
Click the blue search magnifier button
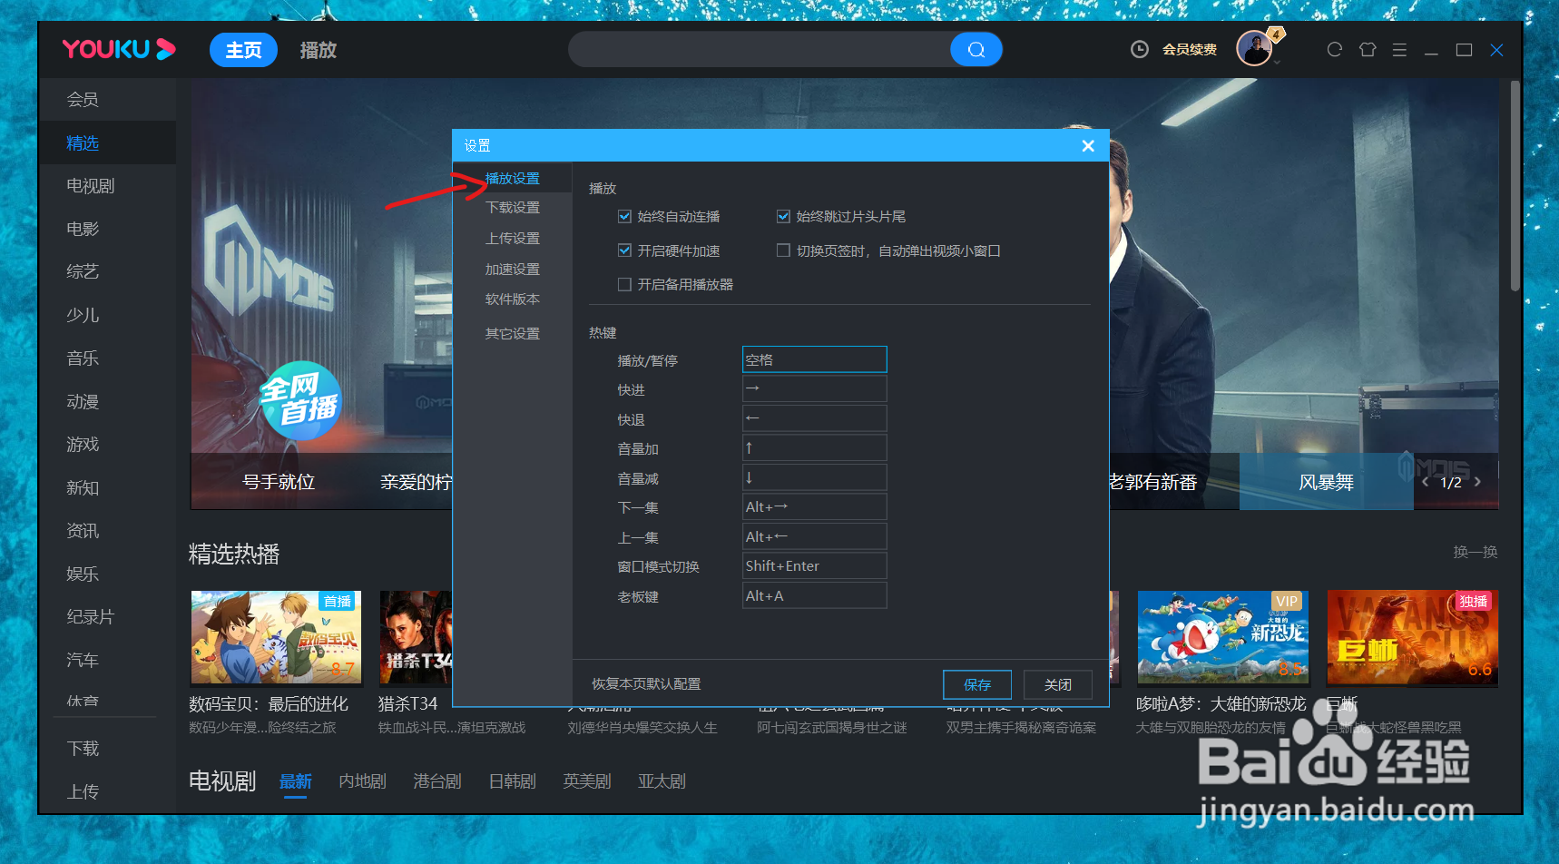(x=976, y=50)
